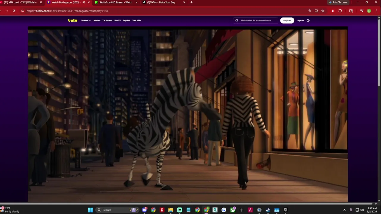Open the media controls icon

[x=362, y=11]
